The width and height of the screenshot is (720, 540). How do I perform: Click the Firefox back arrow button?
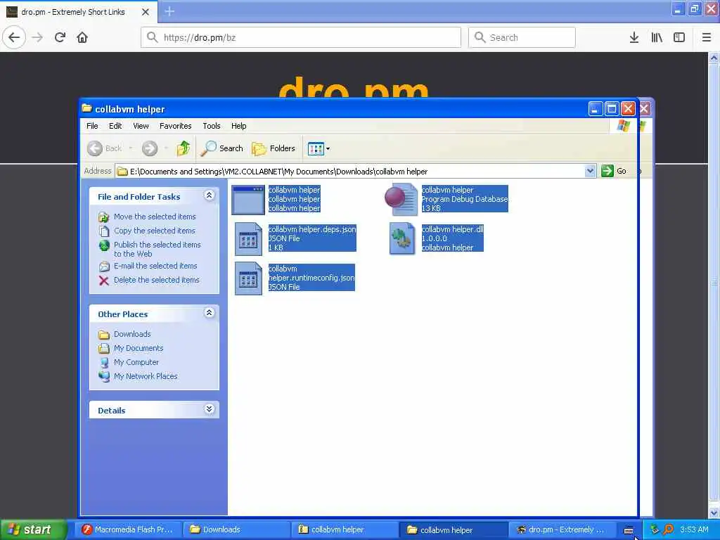point(14,37)
